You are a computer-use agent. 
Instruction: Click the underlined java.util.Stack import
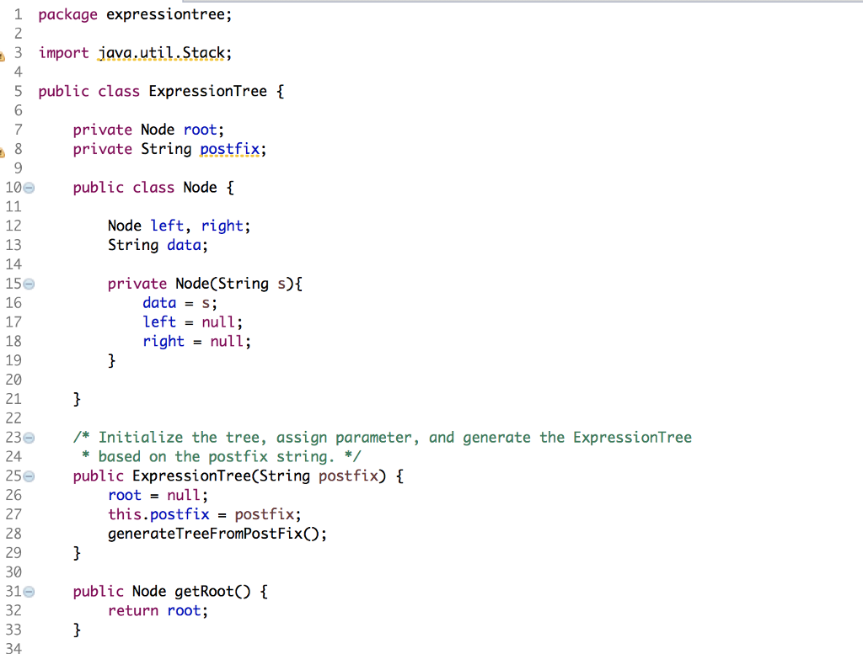click(163, 52)
